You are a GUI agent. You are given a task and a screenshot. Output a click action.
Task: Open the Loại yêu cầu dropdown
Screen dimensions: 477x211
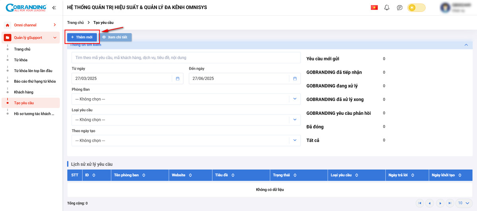click(295, 120)
